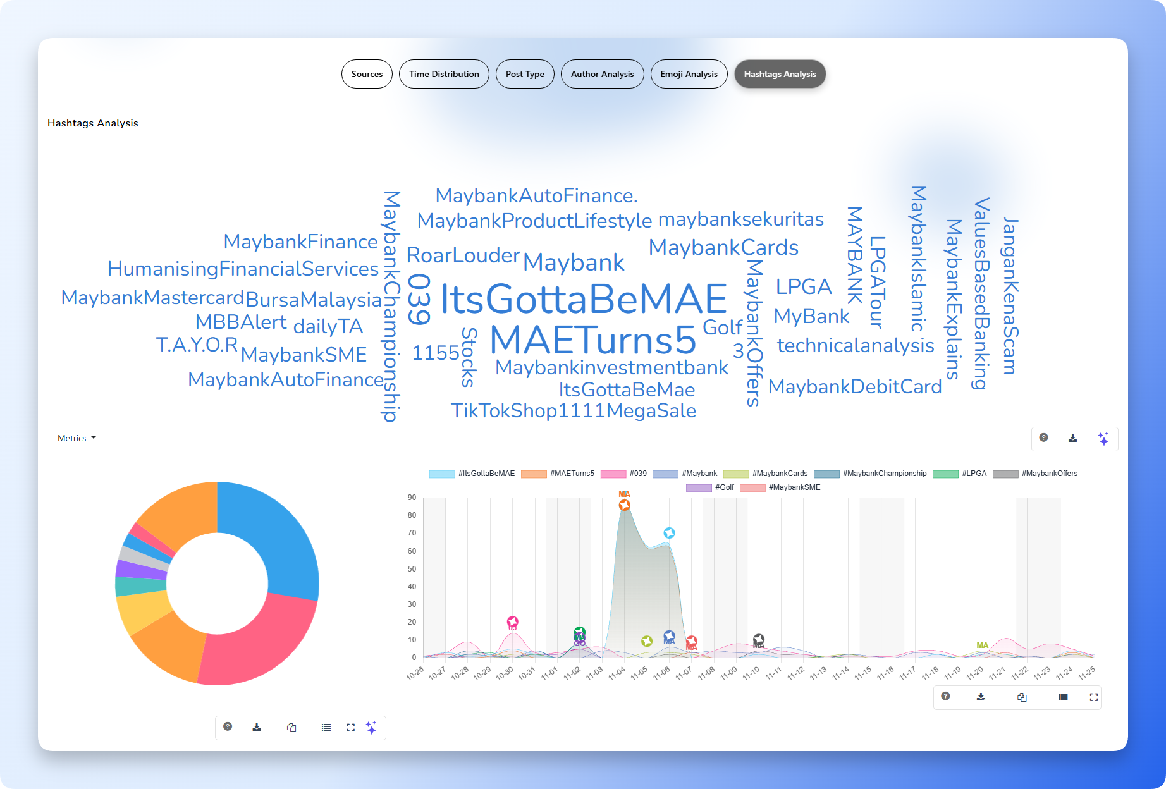Toggle #MaybankCards series in chart legend
The image size is (1166, 789).
tap(765, 474)
